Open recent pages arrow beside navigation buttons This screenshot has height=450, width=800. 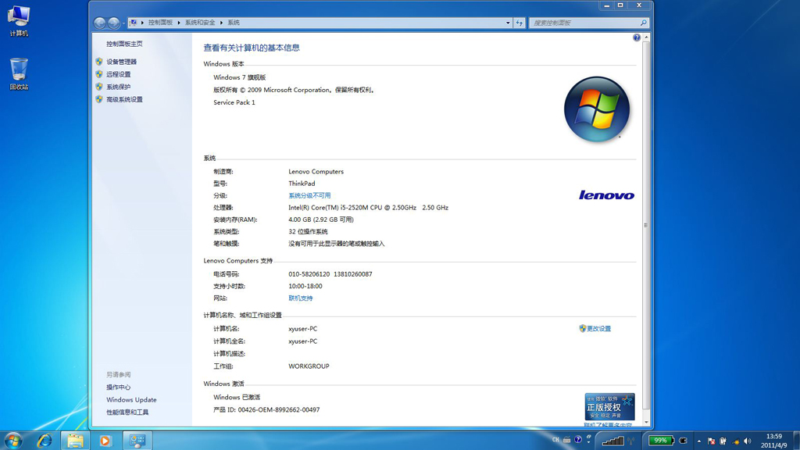point(123,23)
